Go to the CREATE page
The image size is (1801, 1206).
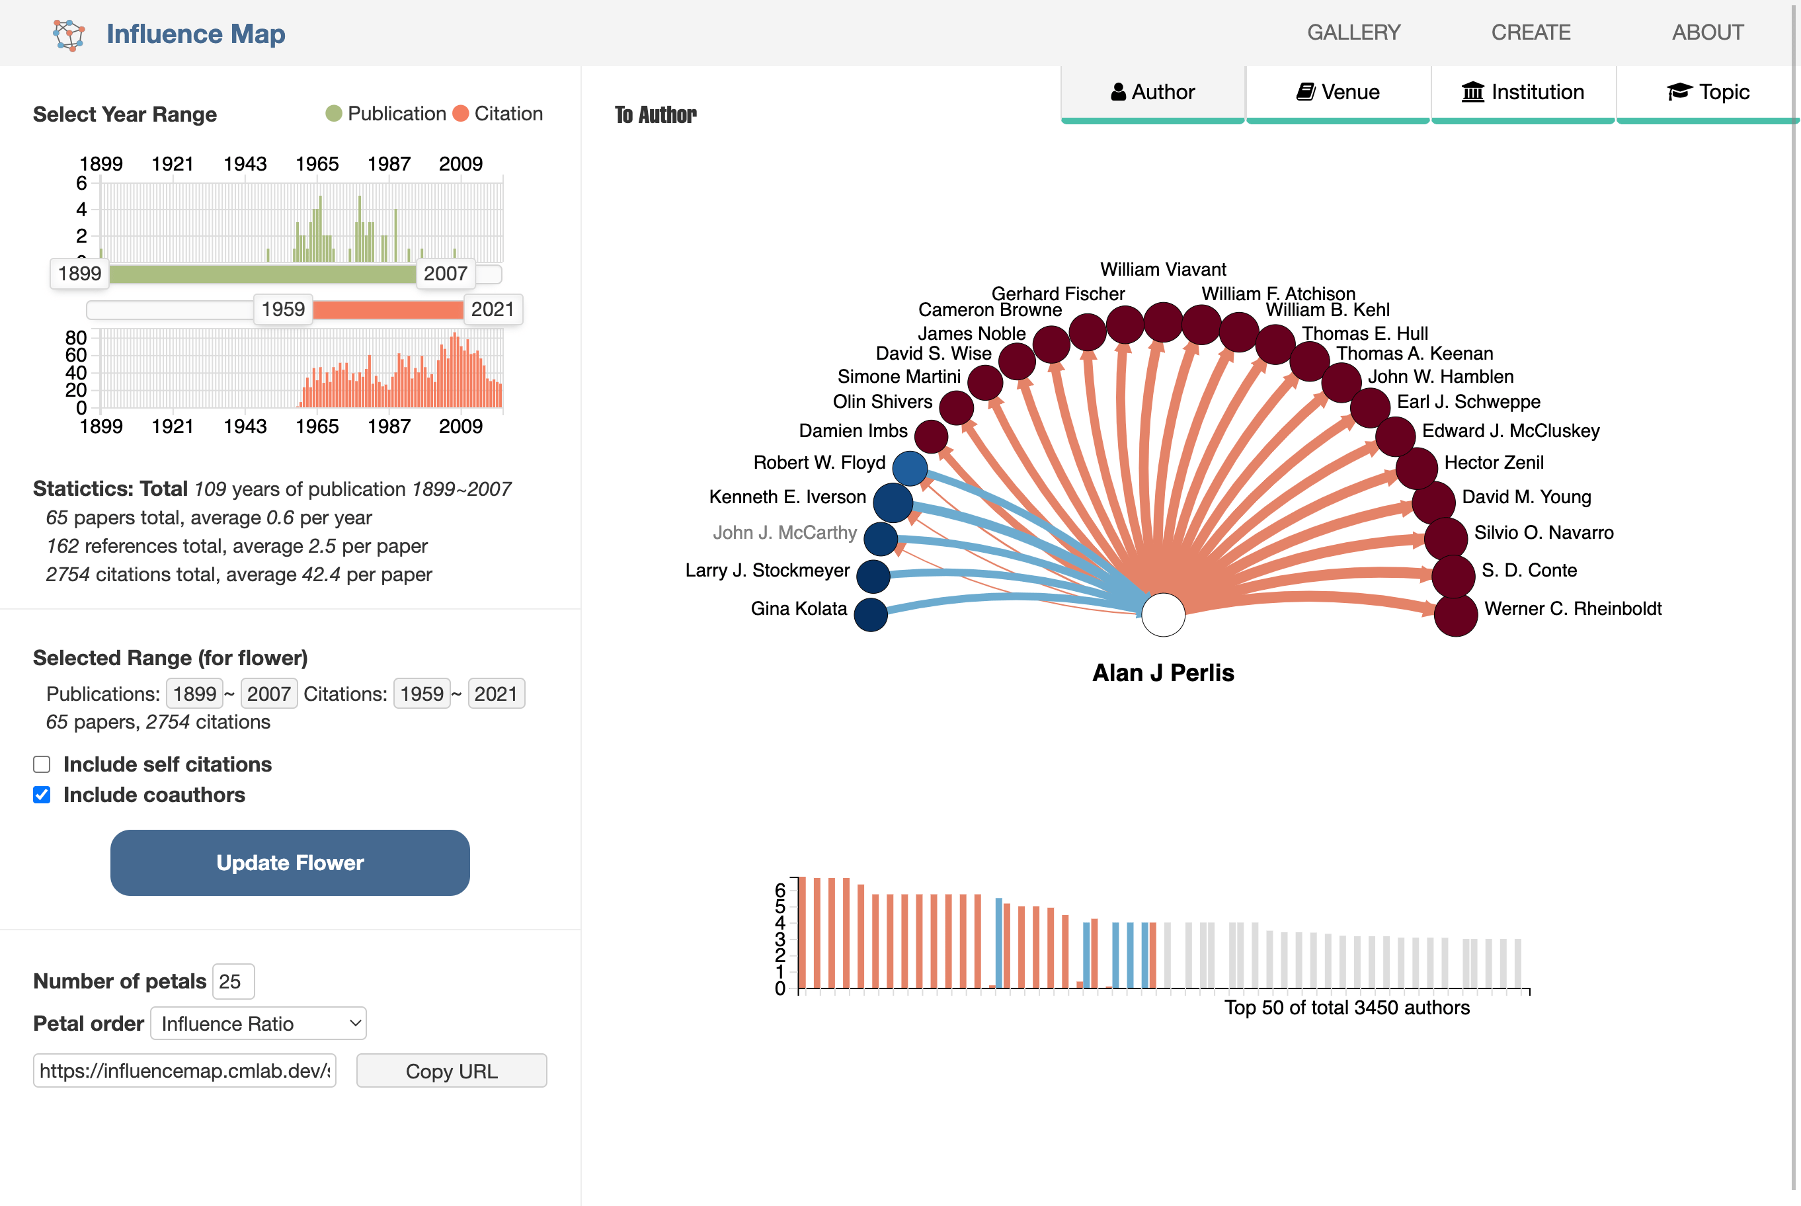1531,32
